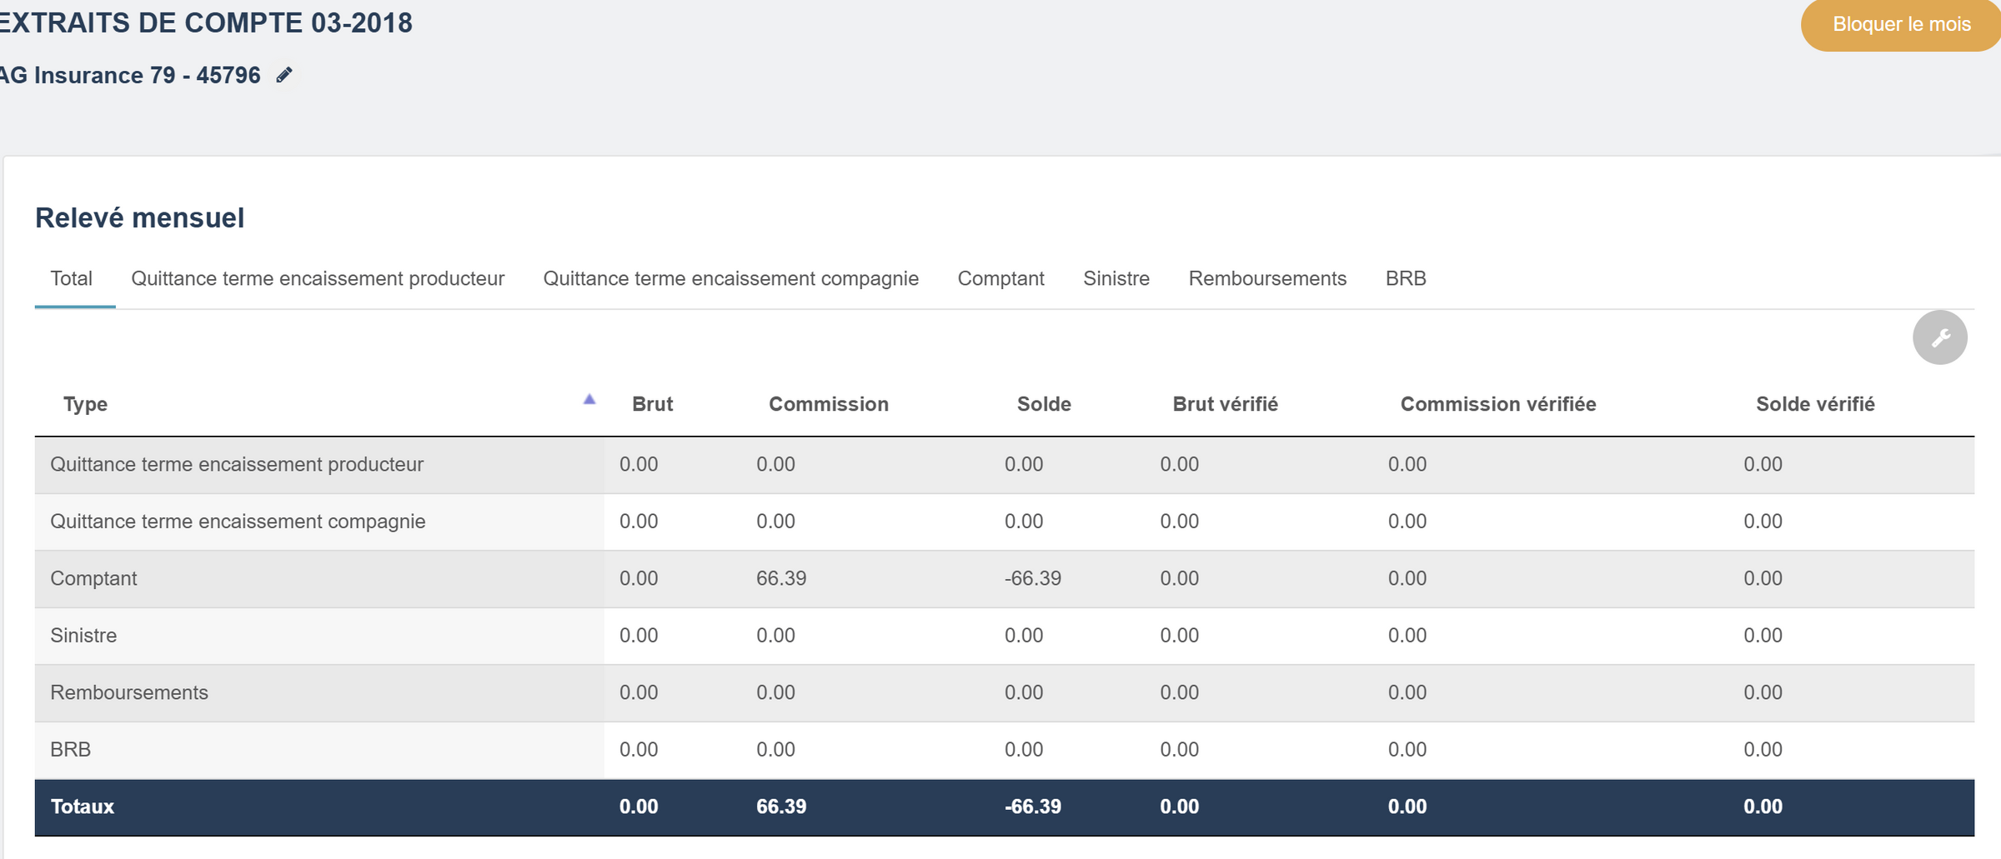Click the Bloquer le mois button
2001x859 pixels.
tap(1901, 24)
